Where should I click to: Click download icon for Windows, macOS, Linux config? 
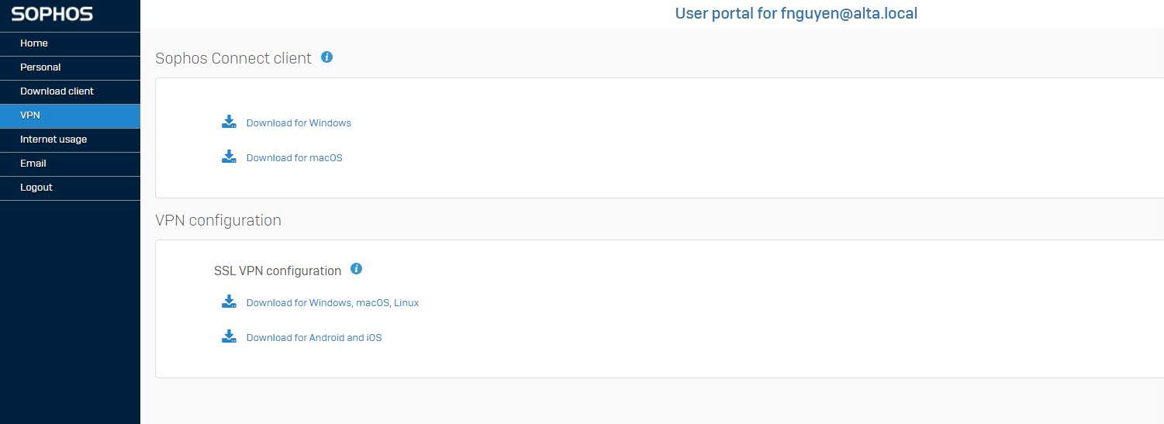229,302
